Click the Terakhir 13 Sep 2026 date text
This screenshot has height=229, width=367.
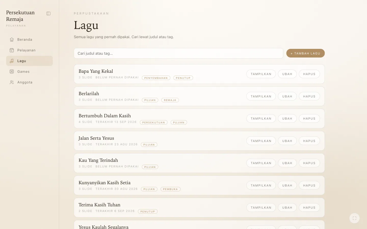tap(116, 122)
